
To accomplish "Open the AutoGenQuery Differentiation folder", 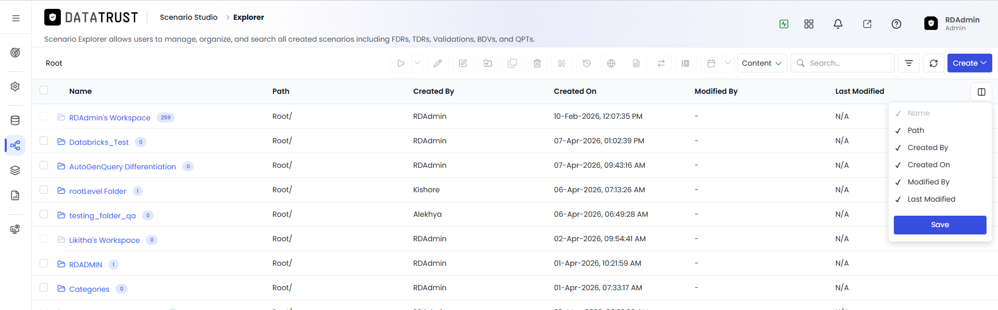I will point(122,167).
